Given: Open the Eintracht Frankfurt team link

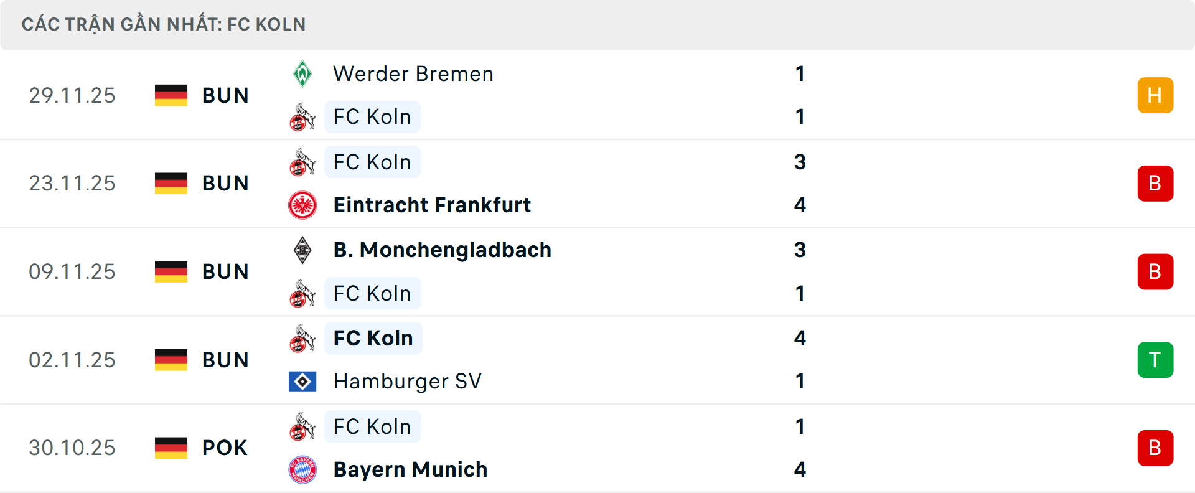Looking at the screenshot, I should coord(432,205).
